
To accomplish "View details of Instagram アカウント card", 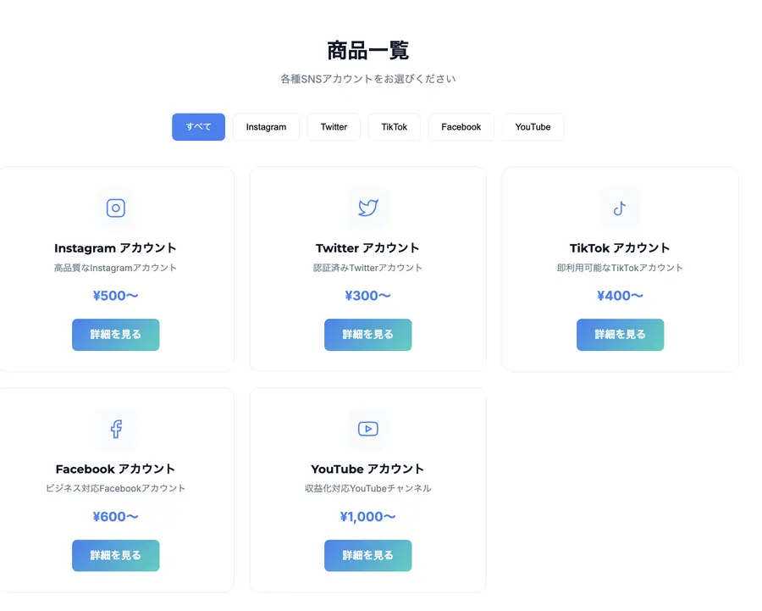I will point(116,335).
